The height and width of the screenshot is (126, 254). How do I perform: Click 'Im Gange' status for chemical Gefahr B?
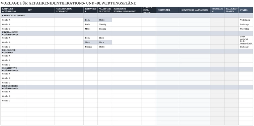coord(246,25)
